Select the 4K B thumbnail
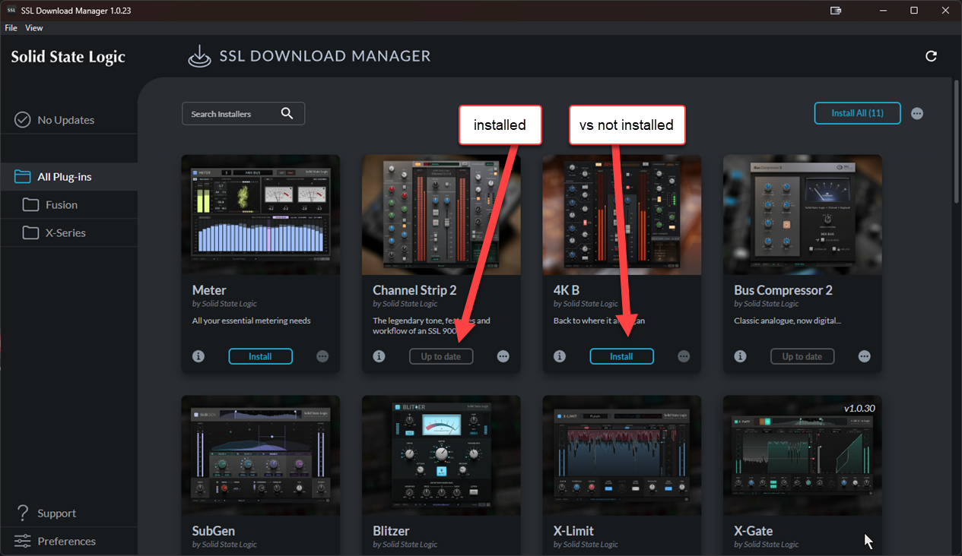Viewport: 962px width, 556px height. [621, 215]
